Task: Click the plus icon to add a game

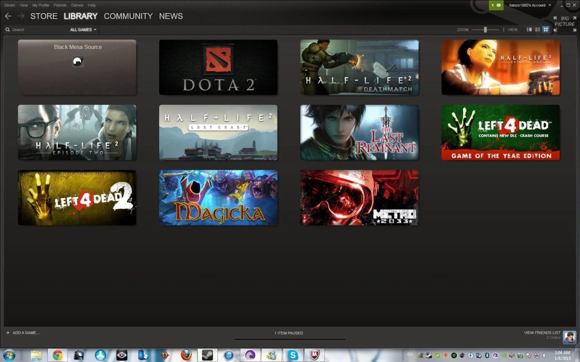Action: point(8,333)
